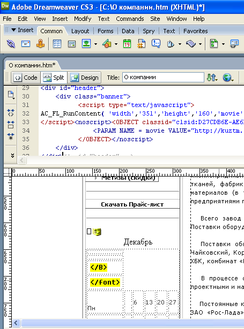This screenshot has width=244, height=329.
Task: Click the Tag Chooser icon
Action: click(234, 44)
